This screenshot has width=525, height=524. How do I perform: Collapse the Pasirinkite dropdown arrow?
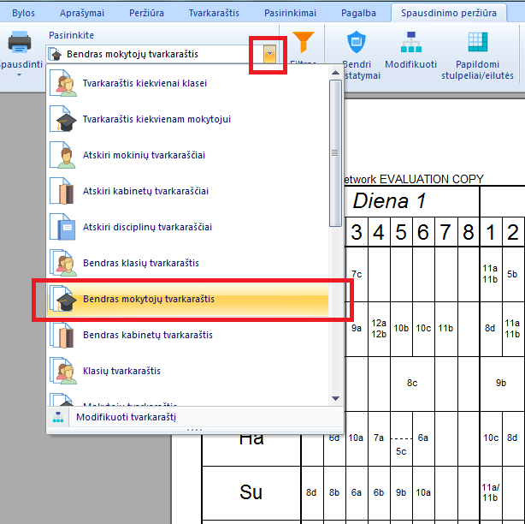[269, 54]
